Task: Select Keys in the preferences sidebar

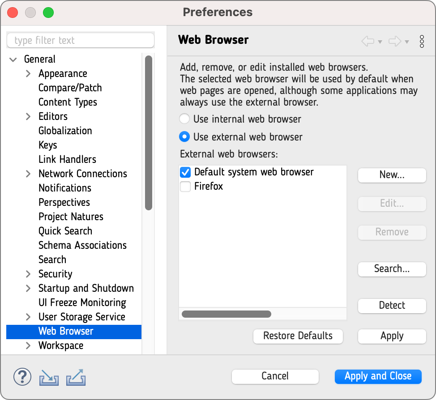Action: [x=47, y=145]
